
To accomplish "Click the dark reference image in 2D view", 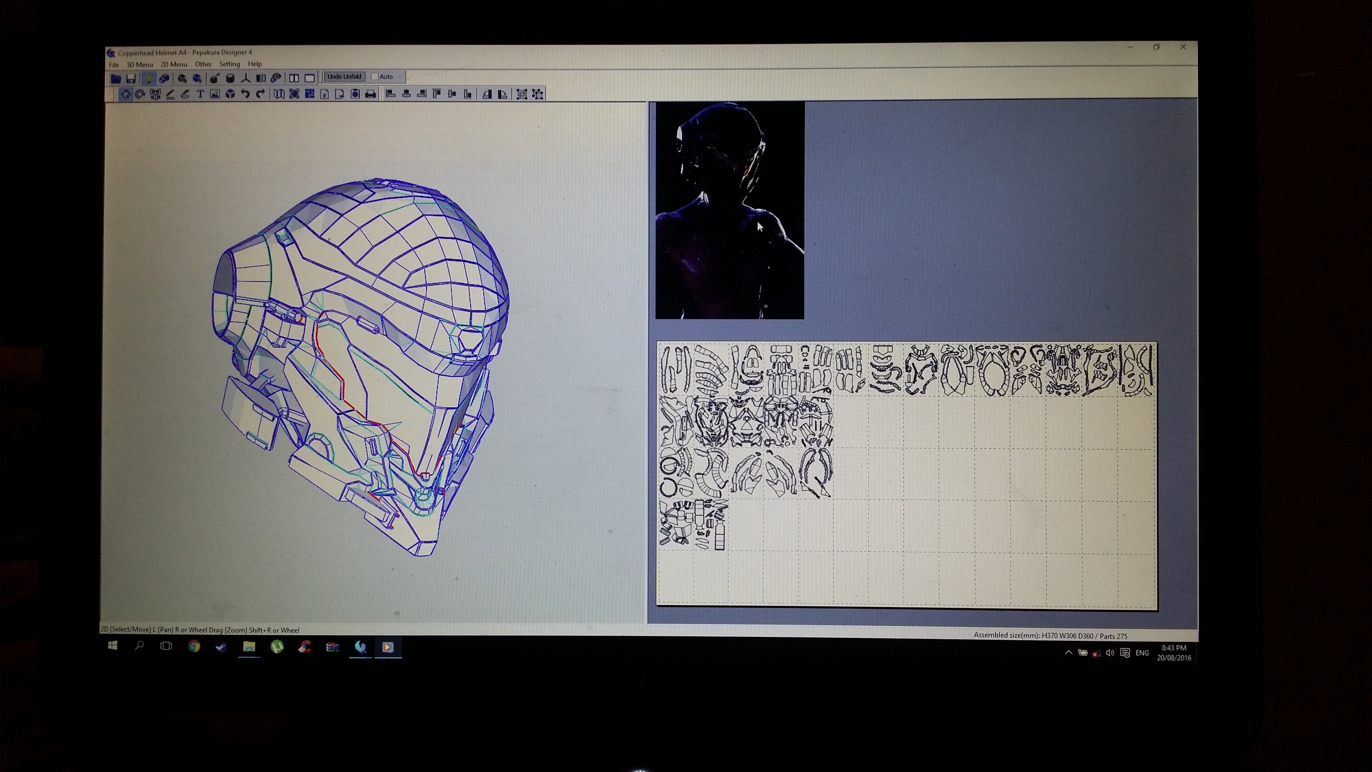I will point(730,210).
